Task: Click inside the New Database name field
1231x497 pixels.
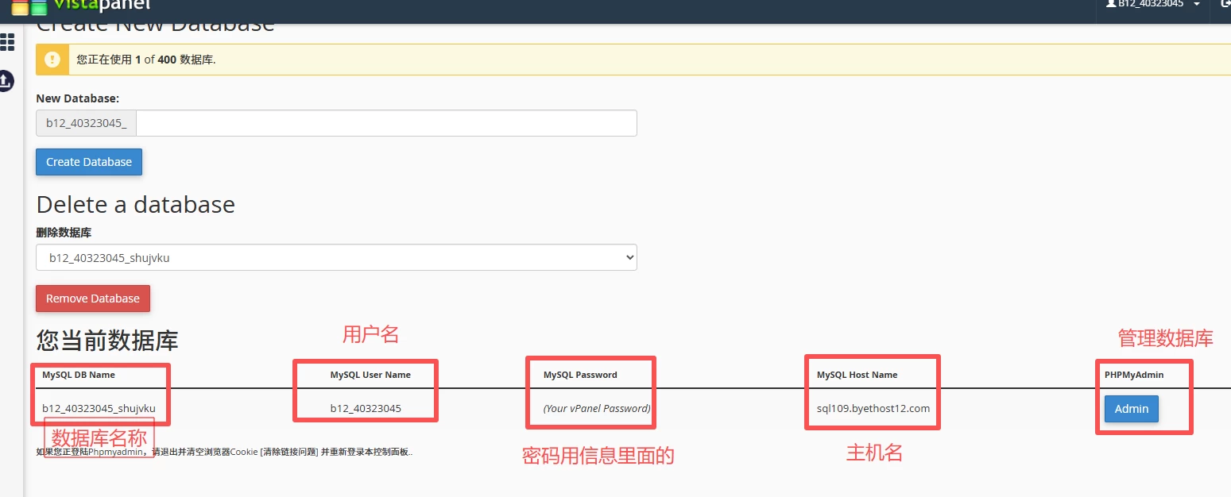Action: coord(386,123)
